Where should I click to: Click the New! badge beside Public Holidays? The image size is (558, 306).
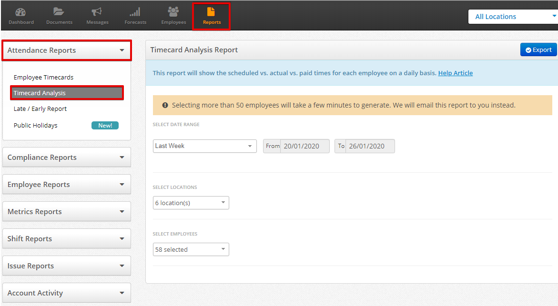pyautogui.click(x=105, y=126)
